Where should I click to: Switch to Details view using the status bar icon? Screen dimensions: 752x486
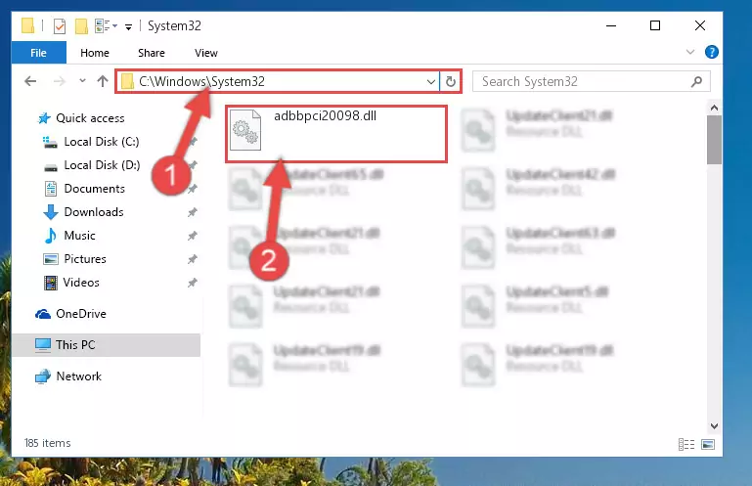click(x=686, y=445)
